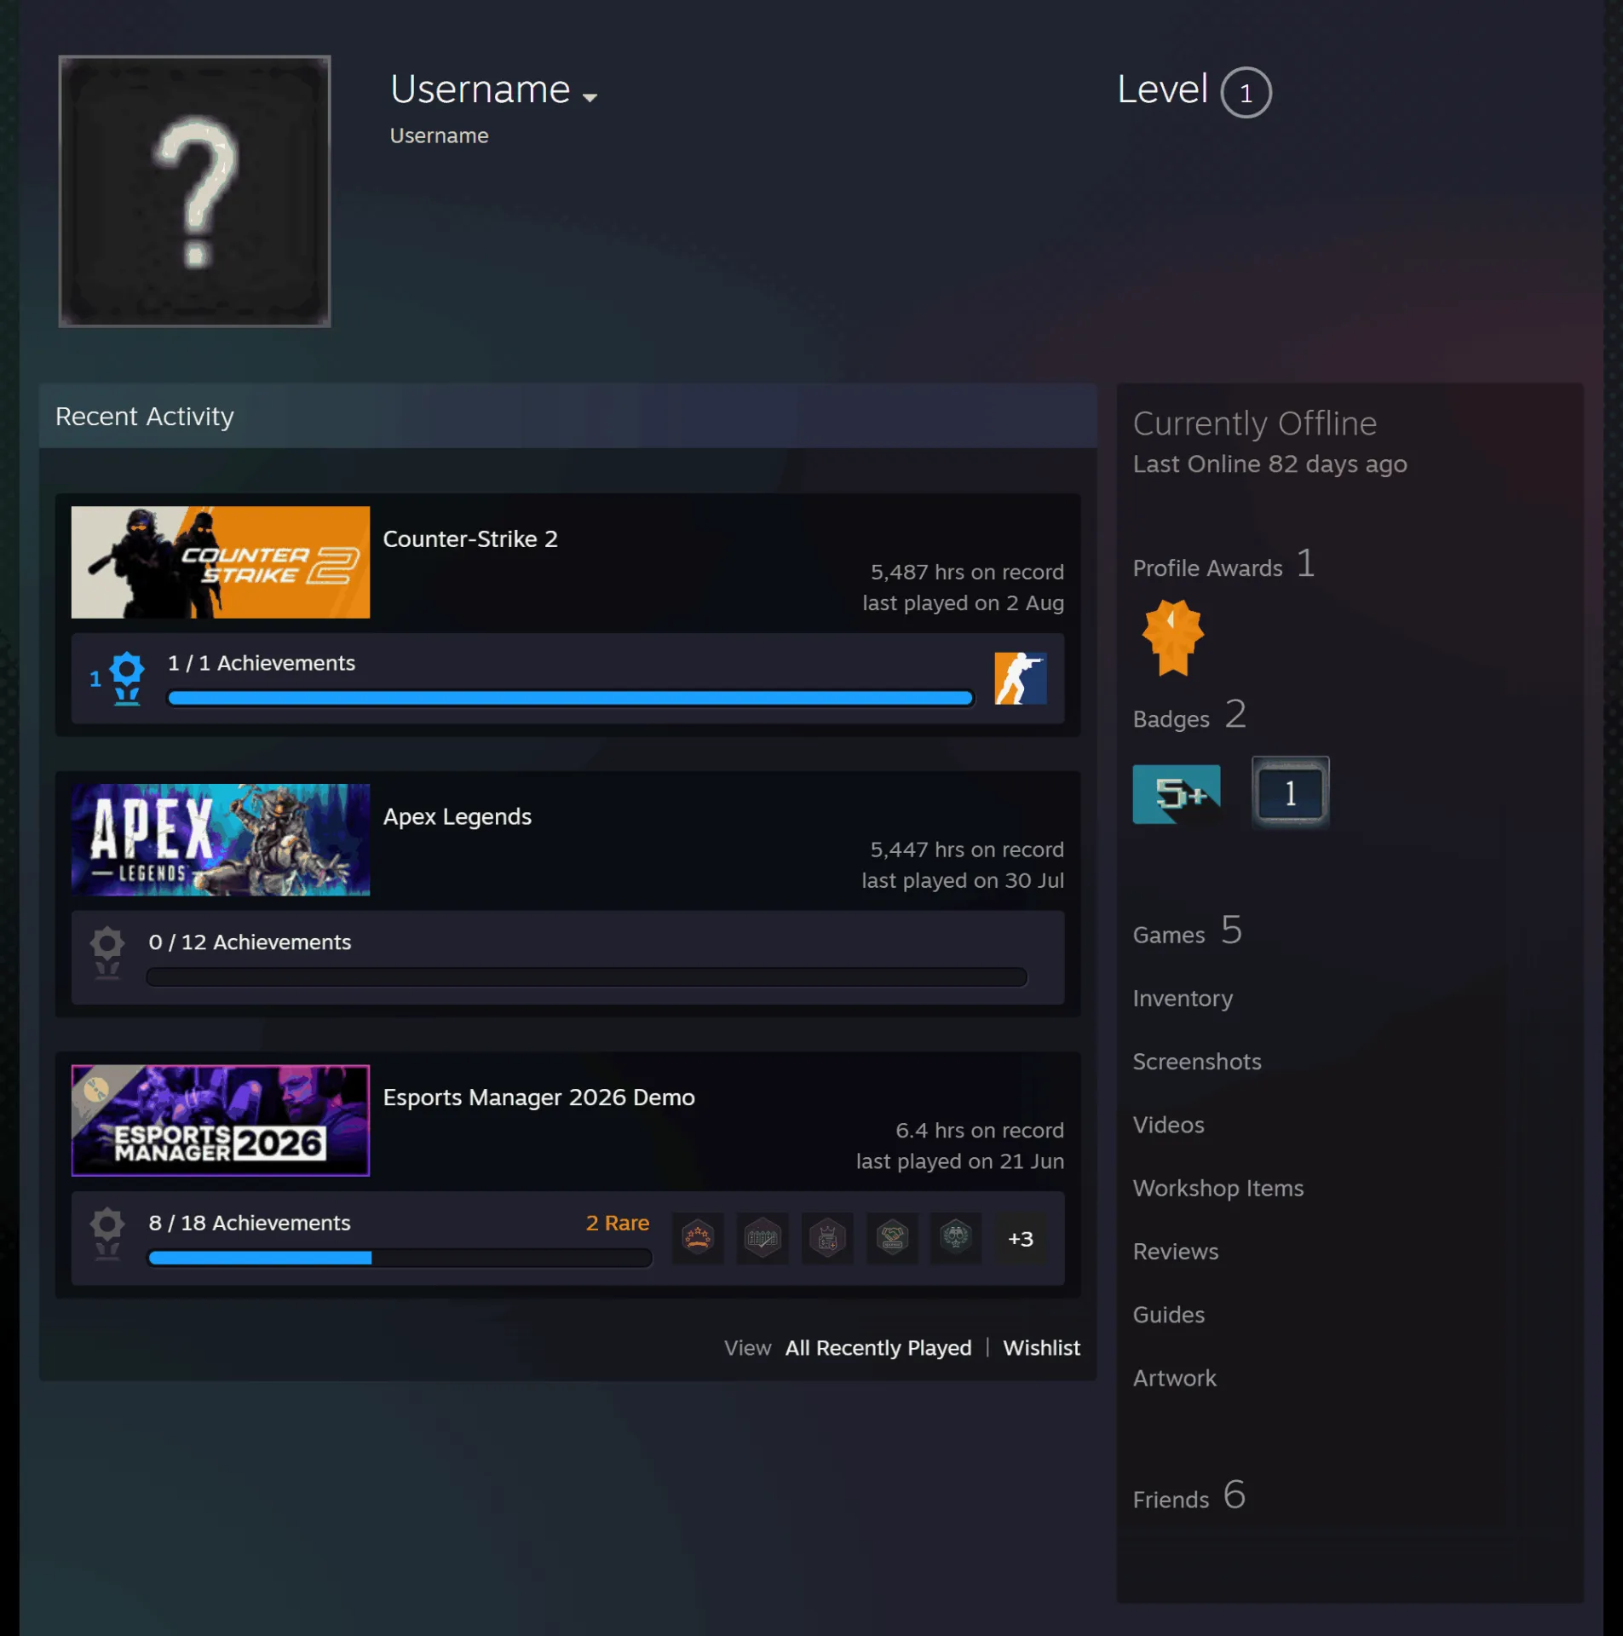Click the Esports Manager 2026 Demo title
Viewport: 1623px width, 1636px height.
tap(539, 1097)
